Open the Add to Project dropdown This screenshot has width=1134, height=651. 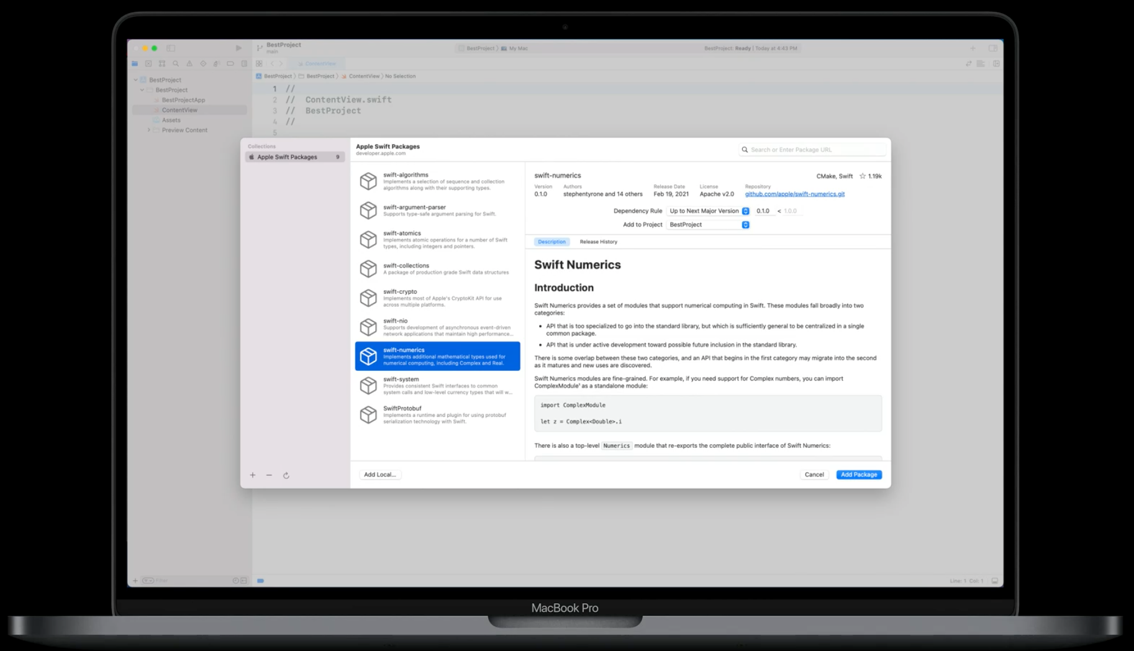pyautogui.click(x=708, y=225)
